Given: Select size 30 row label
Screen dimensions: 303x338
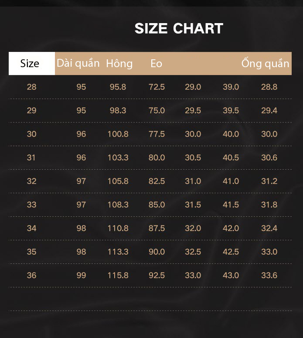Looking at the screenshot, I should (31, 134).
